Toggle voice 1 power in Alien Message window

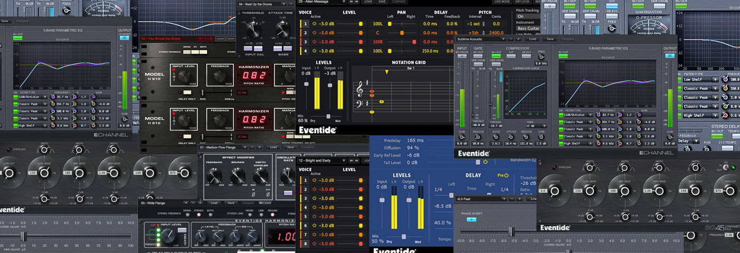(314, 24)
